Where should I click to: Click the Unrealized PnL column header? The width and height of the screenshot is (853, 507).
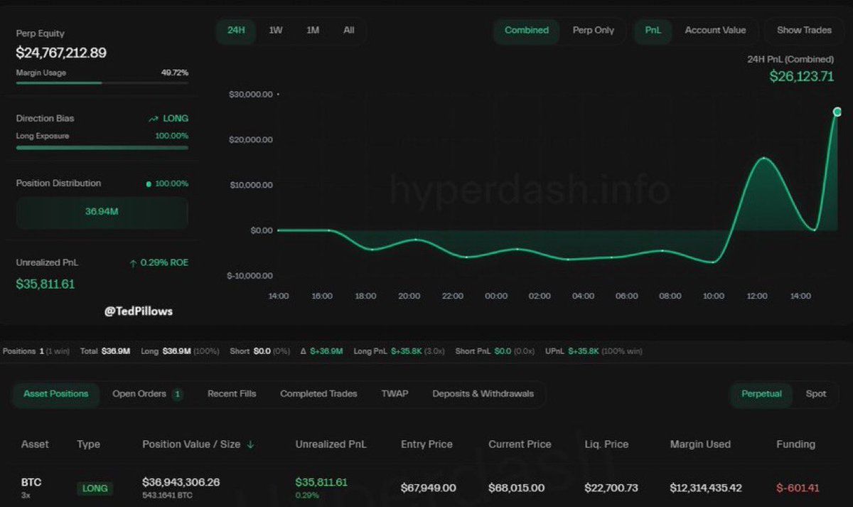(331, 444)
